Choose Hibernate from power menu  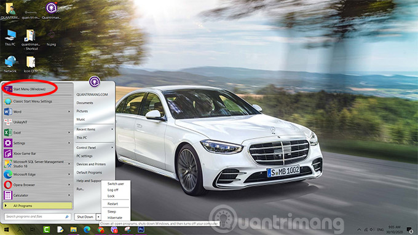pyautogui.click(x=116, y=218)
